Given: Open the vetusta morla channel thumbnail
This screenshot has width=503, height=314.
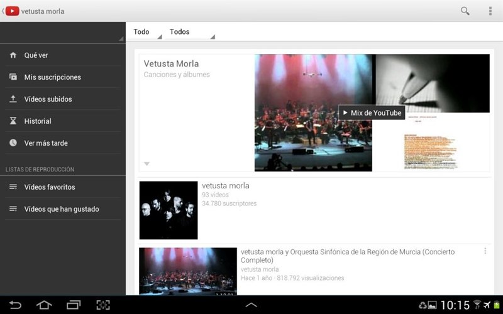Looking at the screenshot, I should [x=169, y=210].
